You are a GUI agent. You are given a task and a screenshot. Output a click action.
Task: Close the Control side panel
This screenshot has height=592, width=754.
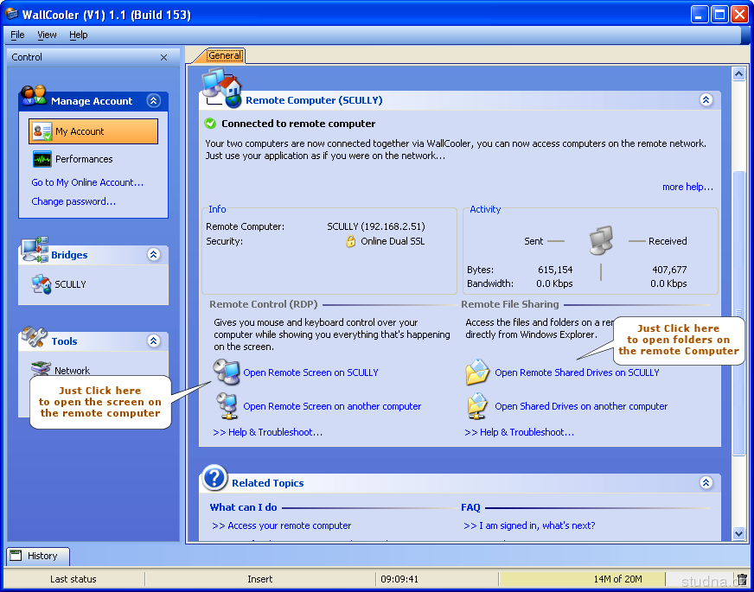[x=164, y=57]
